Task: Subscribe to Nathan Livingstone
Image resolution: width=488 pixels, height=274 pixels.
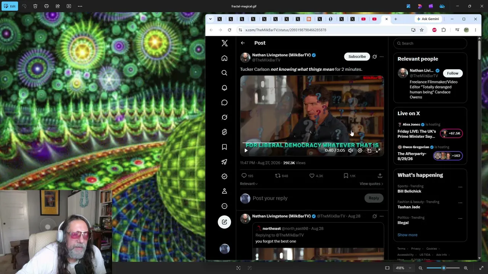Action: [x=357, y=57]
